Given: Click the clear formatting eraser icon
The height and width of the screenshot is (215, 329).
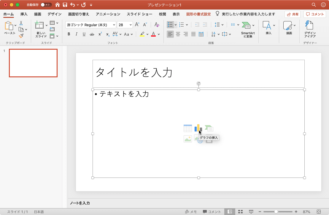Looking at the screenshot, I should point(157,25).
